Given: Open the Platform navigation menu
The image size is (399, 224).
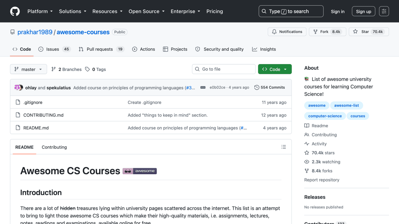Looking at the screenshot, I should (x=40, y=11).
